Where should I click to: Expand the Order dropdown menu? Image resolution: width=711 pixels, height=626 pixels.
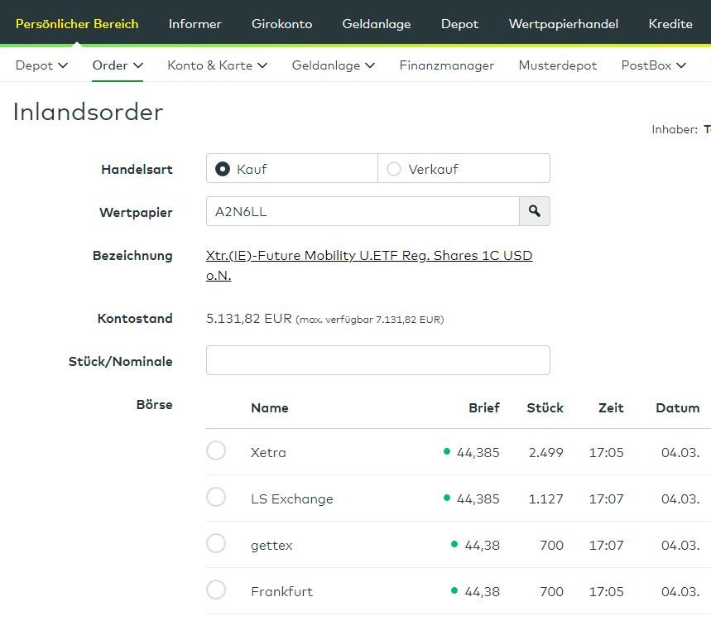pyautogui.click(x=118, y=65)
